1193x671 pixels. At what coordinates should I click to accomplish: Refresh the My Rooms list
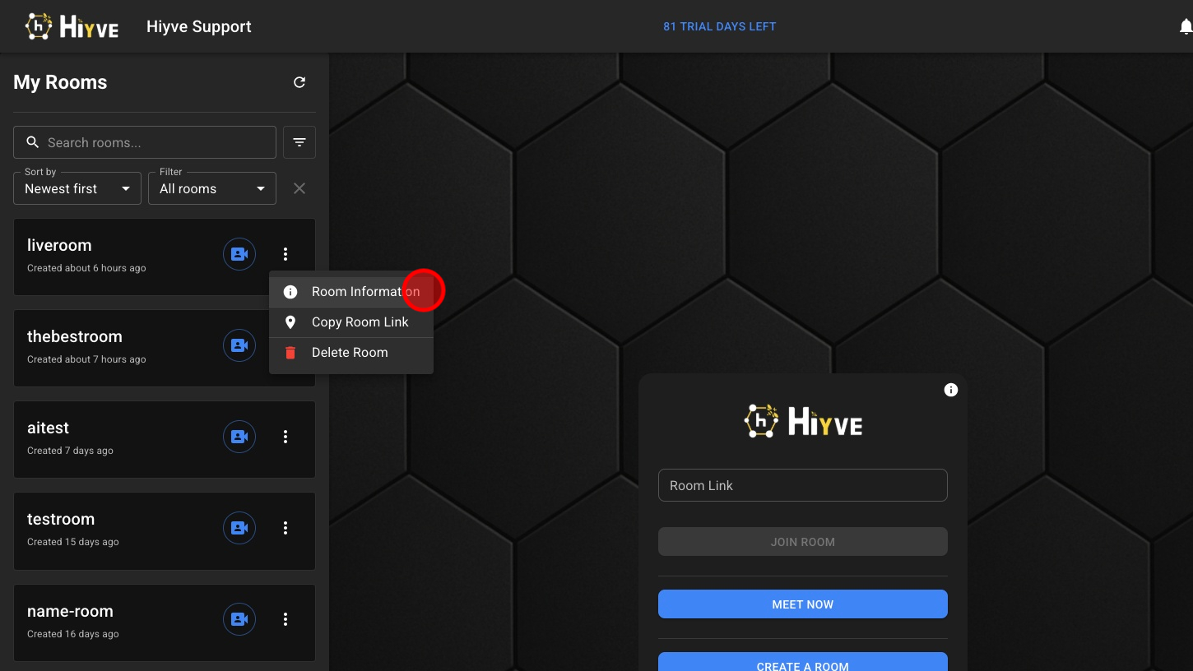coord(299,82)
